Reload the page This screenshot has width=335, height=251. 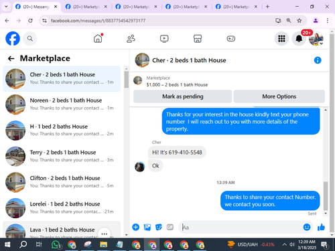tap(30, 21)
